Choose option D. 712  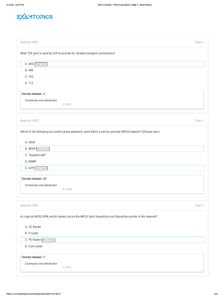pos(29,83)
